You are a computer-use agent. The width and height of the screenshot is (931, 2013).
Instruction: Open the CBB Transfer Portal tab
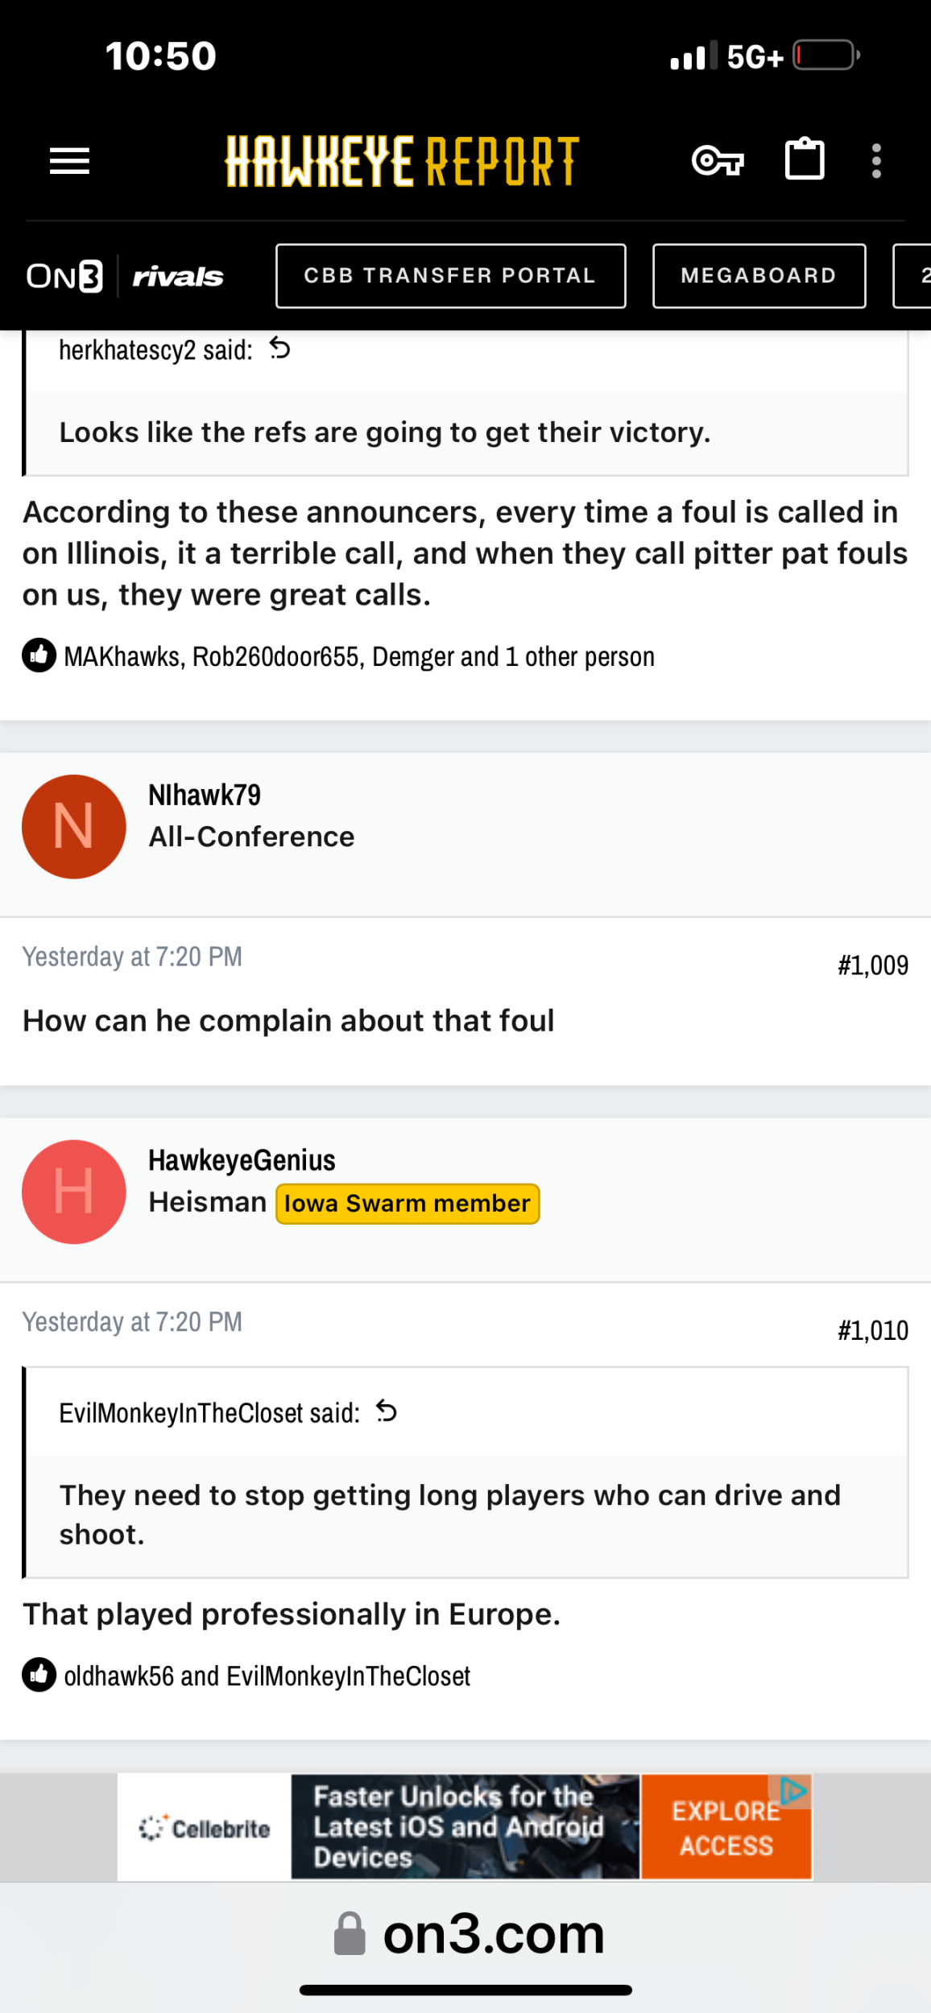click(450, 275)
